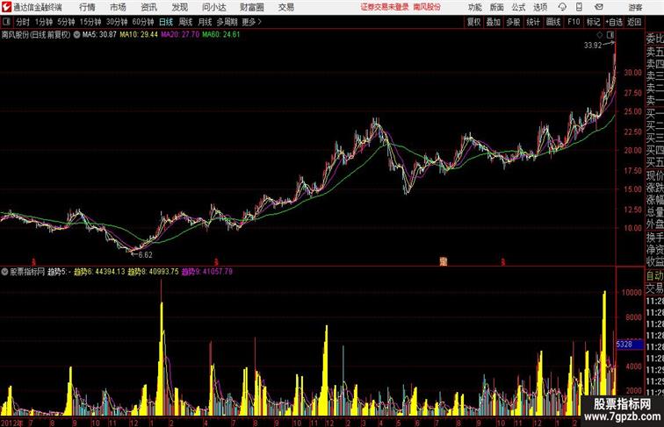Expand the MA indicator round dropdown button
664x427 pixels.
tap(76, 35)
